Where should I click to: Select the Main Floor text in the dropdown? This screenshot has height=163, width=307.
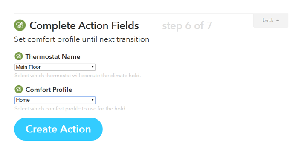(x=28, y=67)
